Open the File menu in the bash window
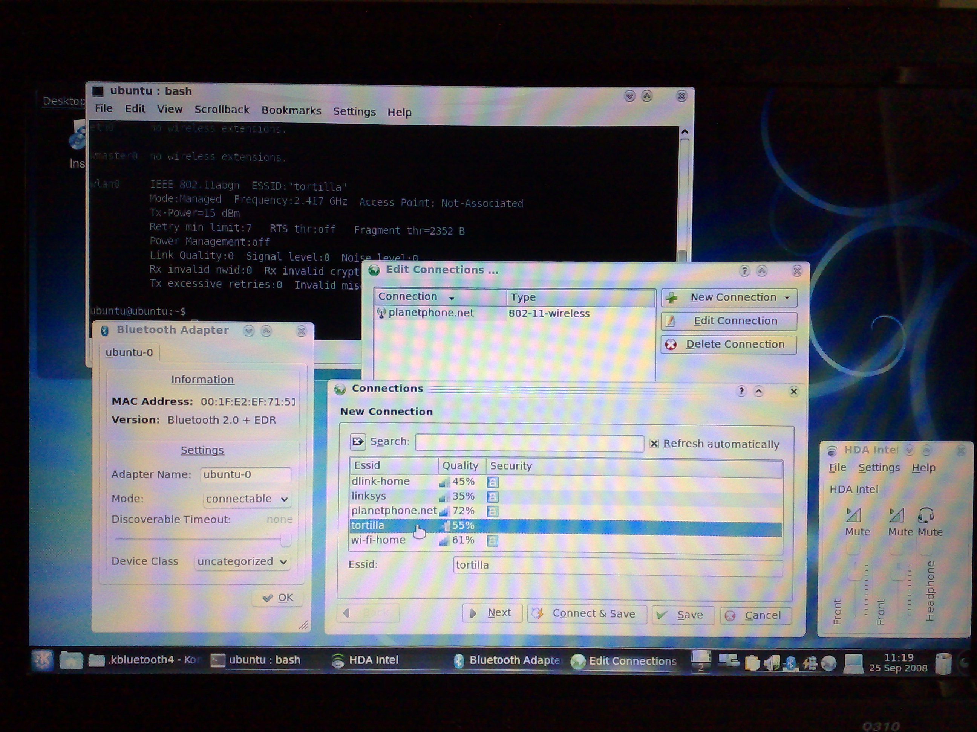 (x=104, y=108)
